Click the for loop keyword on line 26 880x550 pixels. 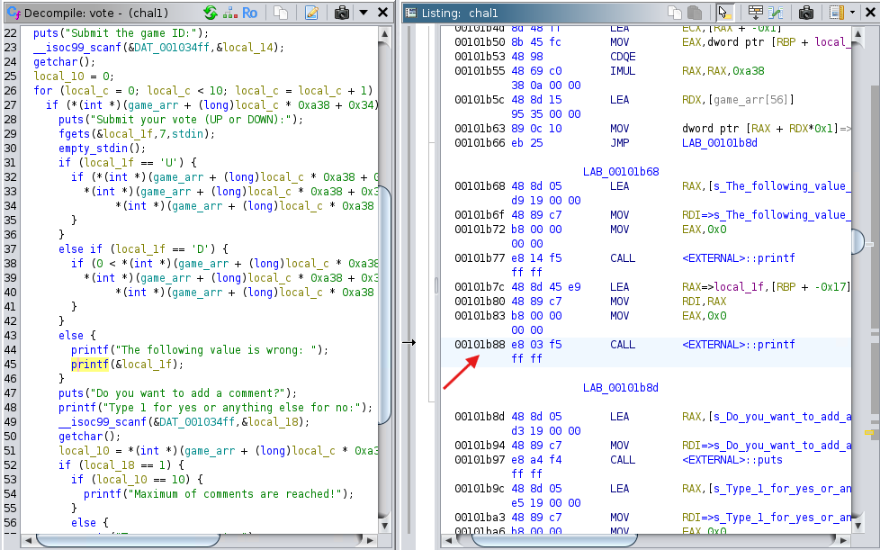pyautogui.click(x=42, y=91)
